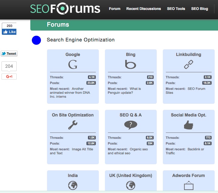
Task: Click the Social Media thumbs-up icon
Action: coord(189,125)
